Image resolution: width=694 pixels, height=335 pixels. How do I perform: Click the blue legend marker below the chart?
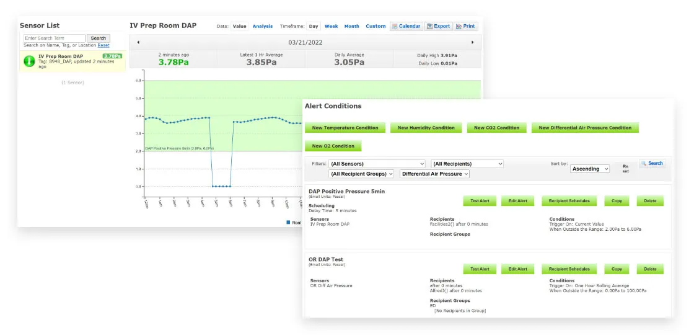(288, 221)
